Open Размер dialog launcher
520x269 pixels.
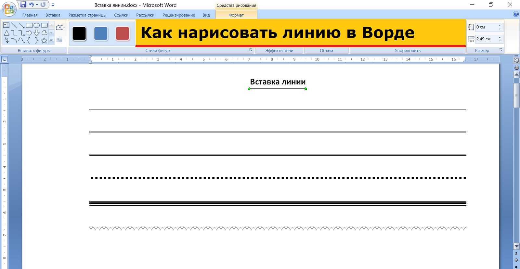(501, 50)
